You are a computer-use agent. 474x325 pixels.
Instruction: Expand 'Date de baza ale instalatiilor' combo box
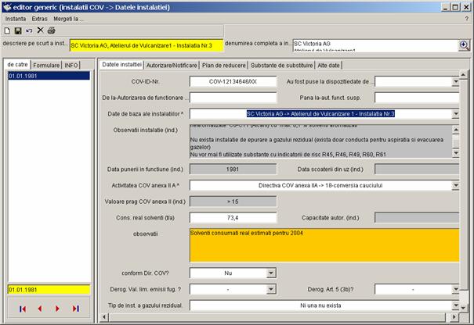click(x=455, y=114)
